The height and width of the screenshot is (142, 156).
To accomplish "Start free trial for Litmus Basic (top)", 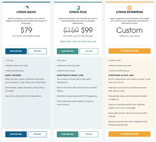I will (x=16, y=51).
